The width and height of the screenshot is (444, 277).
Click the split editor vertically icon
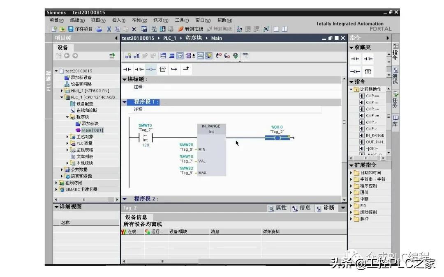(284, 29)
